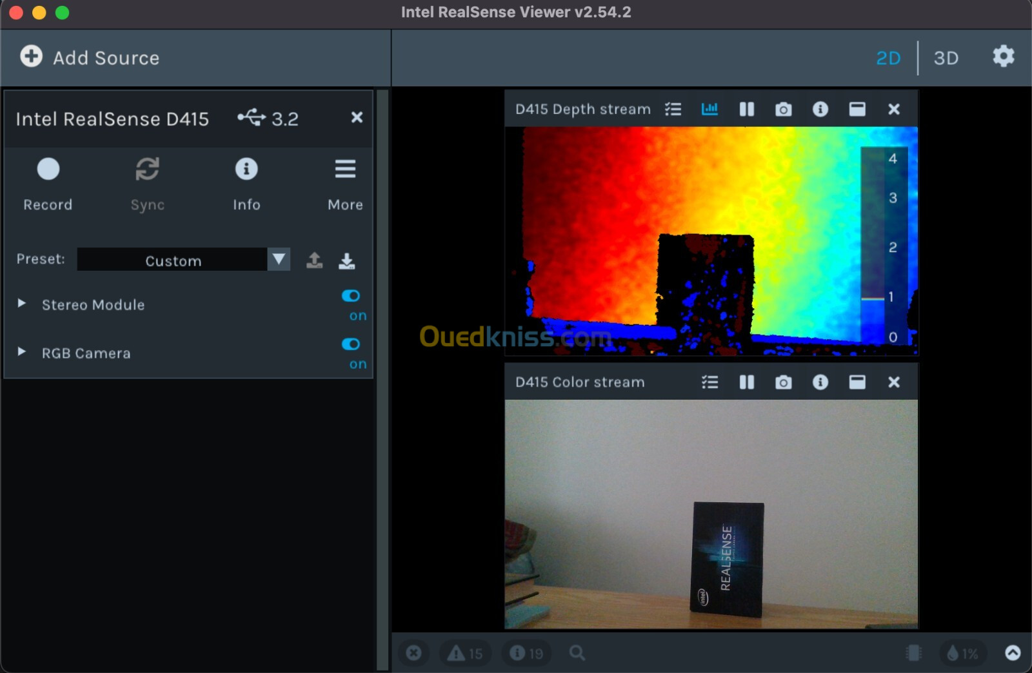Toggle the RGB Camera on switch
Screen dimensions: 1032x673
tap(351, 344)
